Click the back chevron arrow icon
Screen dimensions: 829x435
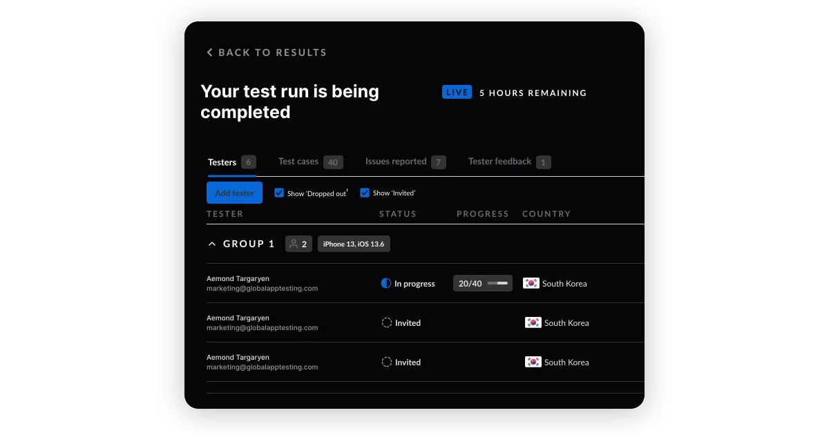point(210,52)
